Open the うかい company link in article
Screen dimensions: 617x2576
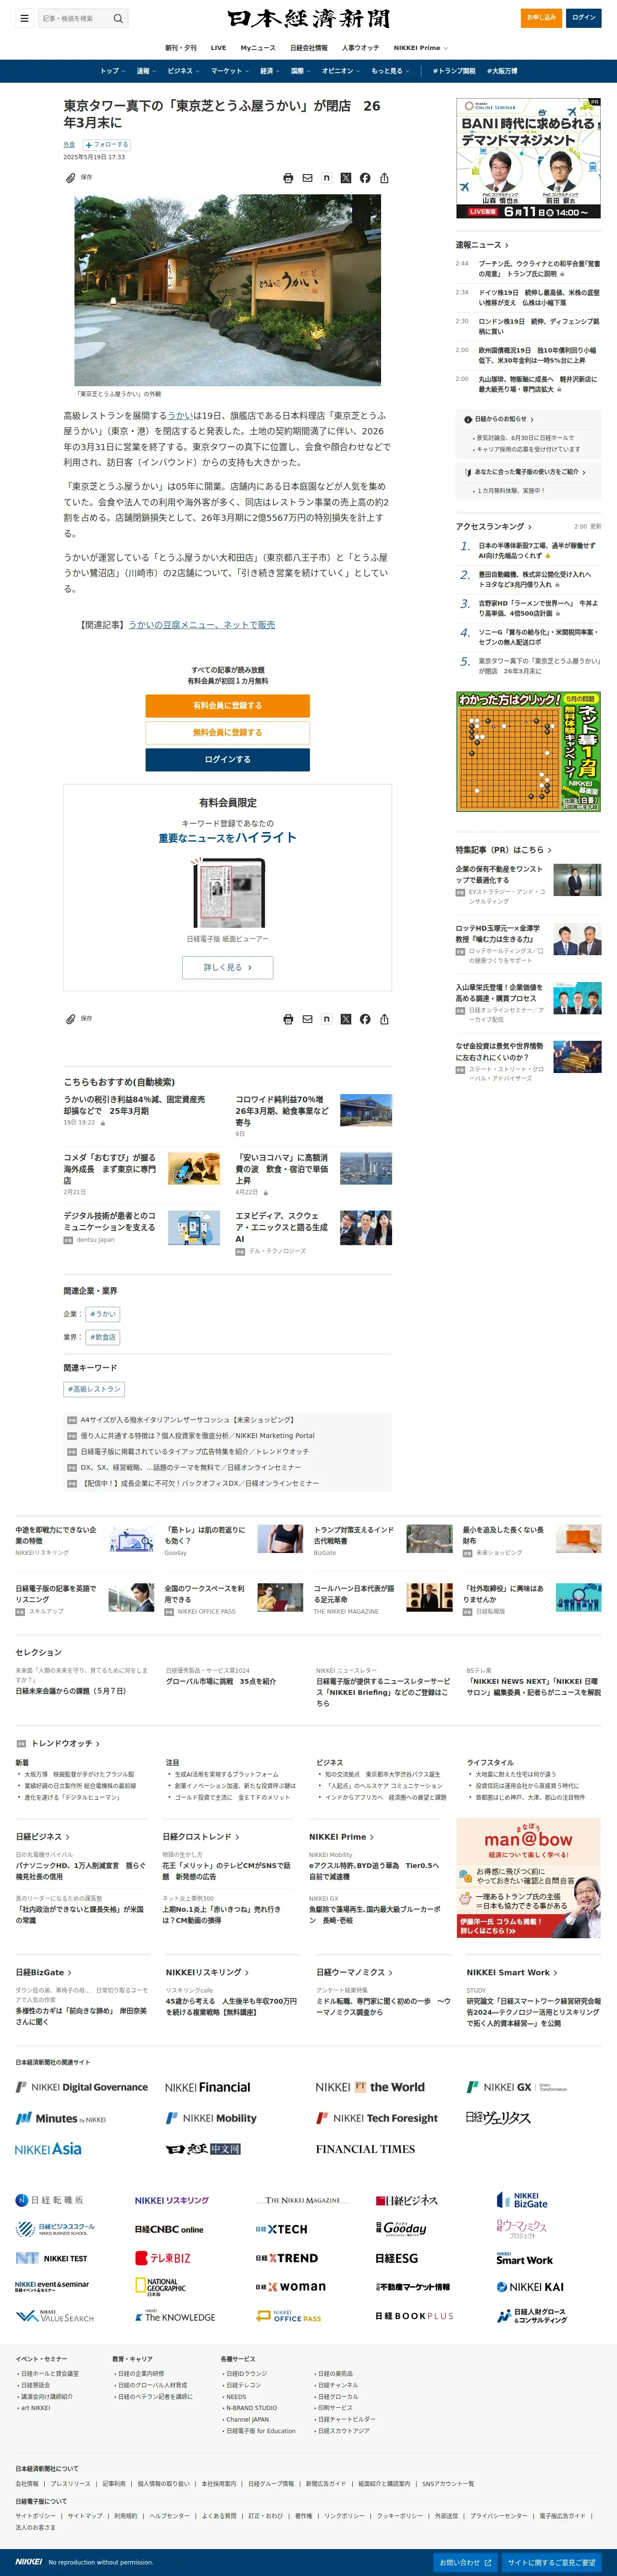tap(180, 415)
